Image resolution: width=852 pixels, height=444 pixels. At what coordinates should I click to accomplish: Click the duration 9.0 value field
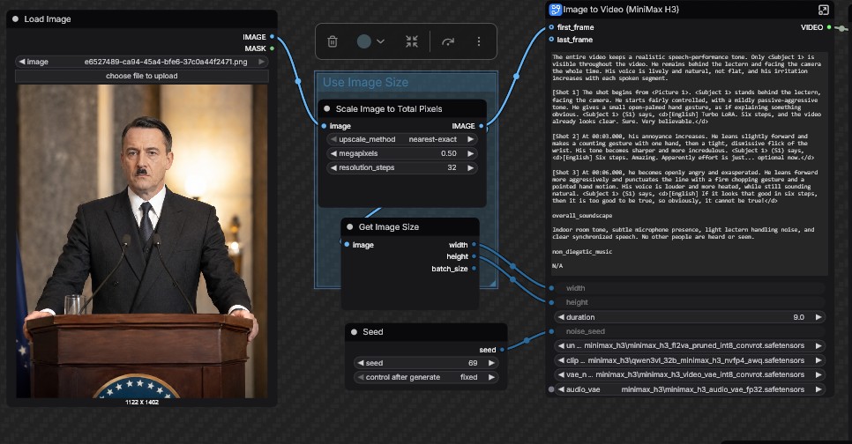[690, 317]
